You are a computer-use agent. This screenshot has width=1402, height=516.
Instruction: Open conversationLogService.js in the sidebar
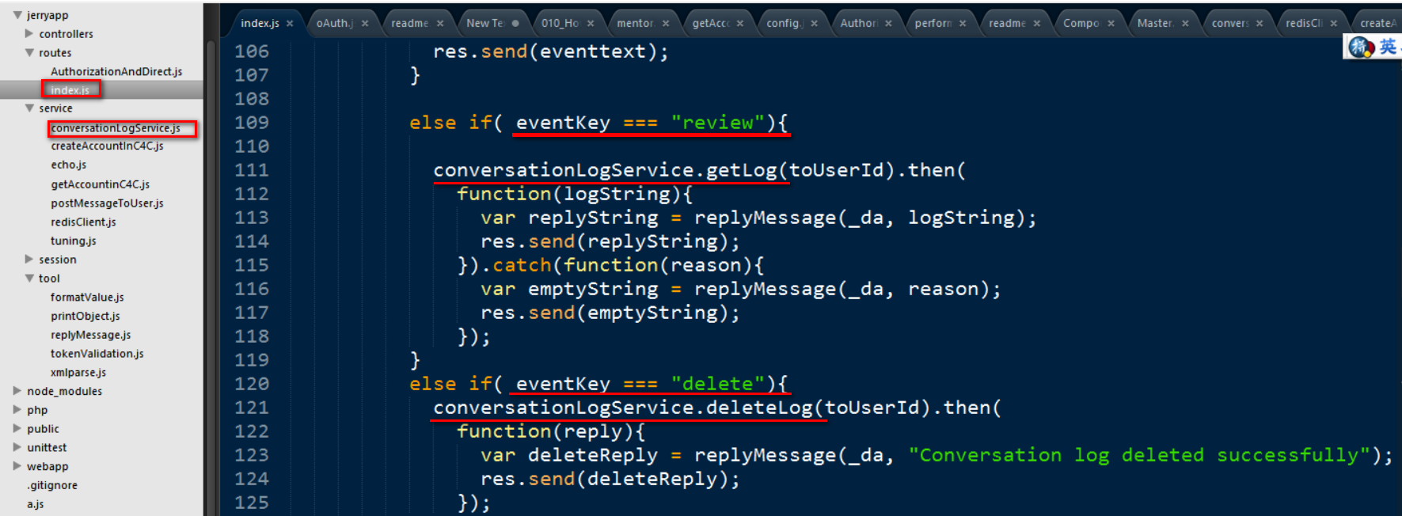[116, 128]
